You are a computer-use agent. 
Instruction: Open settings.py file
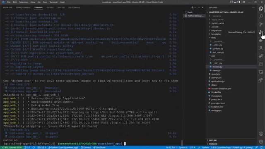tap(216, 111)
